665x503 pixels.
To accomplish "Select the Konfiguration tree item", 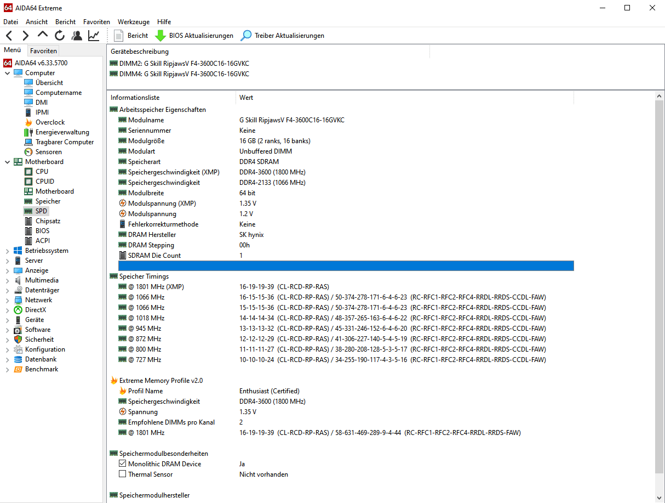I will (45, 349).
